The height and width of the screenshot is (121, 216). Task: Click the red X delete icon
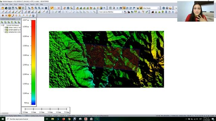59,8
